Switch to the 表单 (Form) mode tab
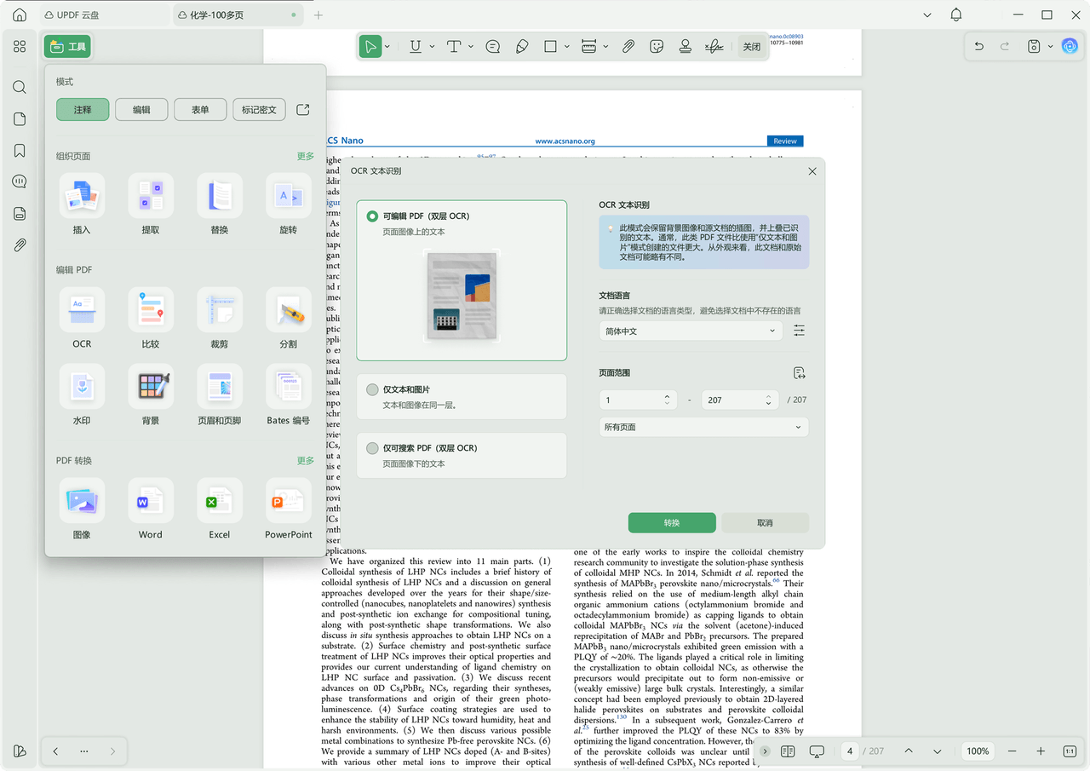 (199, 109)
